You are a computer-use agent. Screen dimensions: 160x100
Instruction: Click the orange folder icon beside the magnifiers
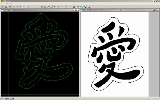coord(74,7)
